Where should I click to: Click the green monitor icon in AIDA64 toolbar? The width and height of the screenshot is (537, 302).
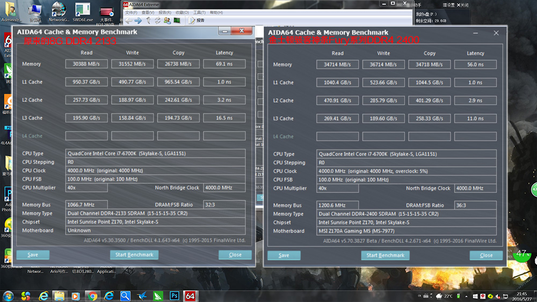click(x=177, y=20)
